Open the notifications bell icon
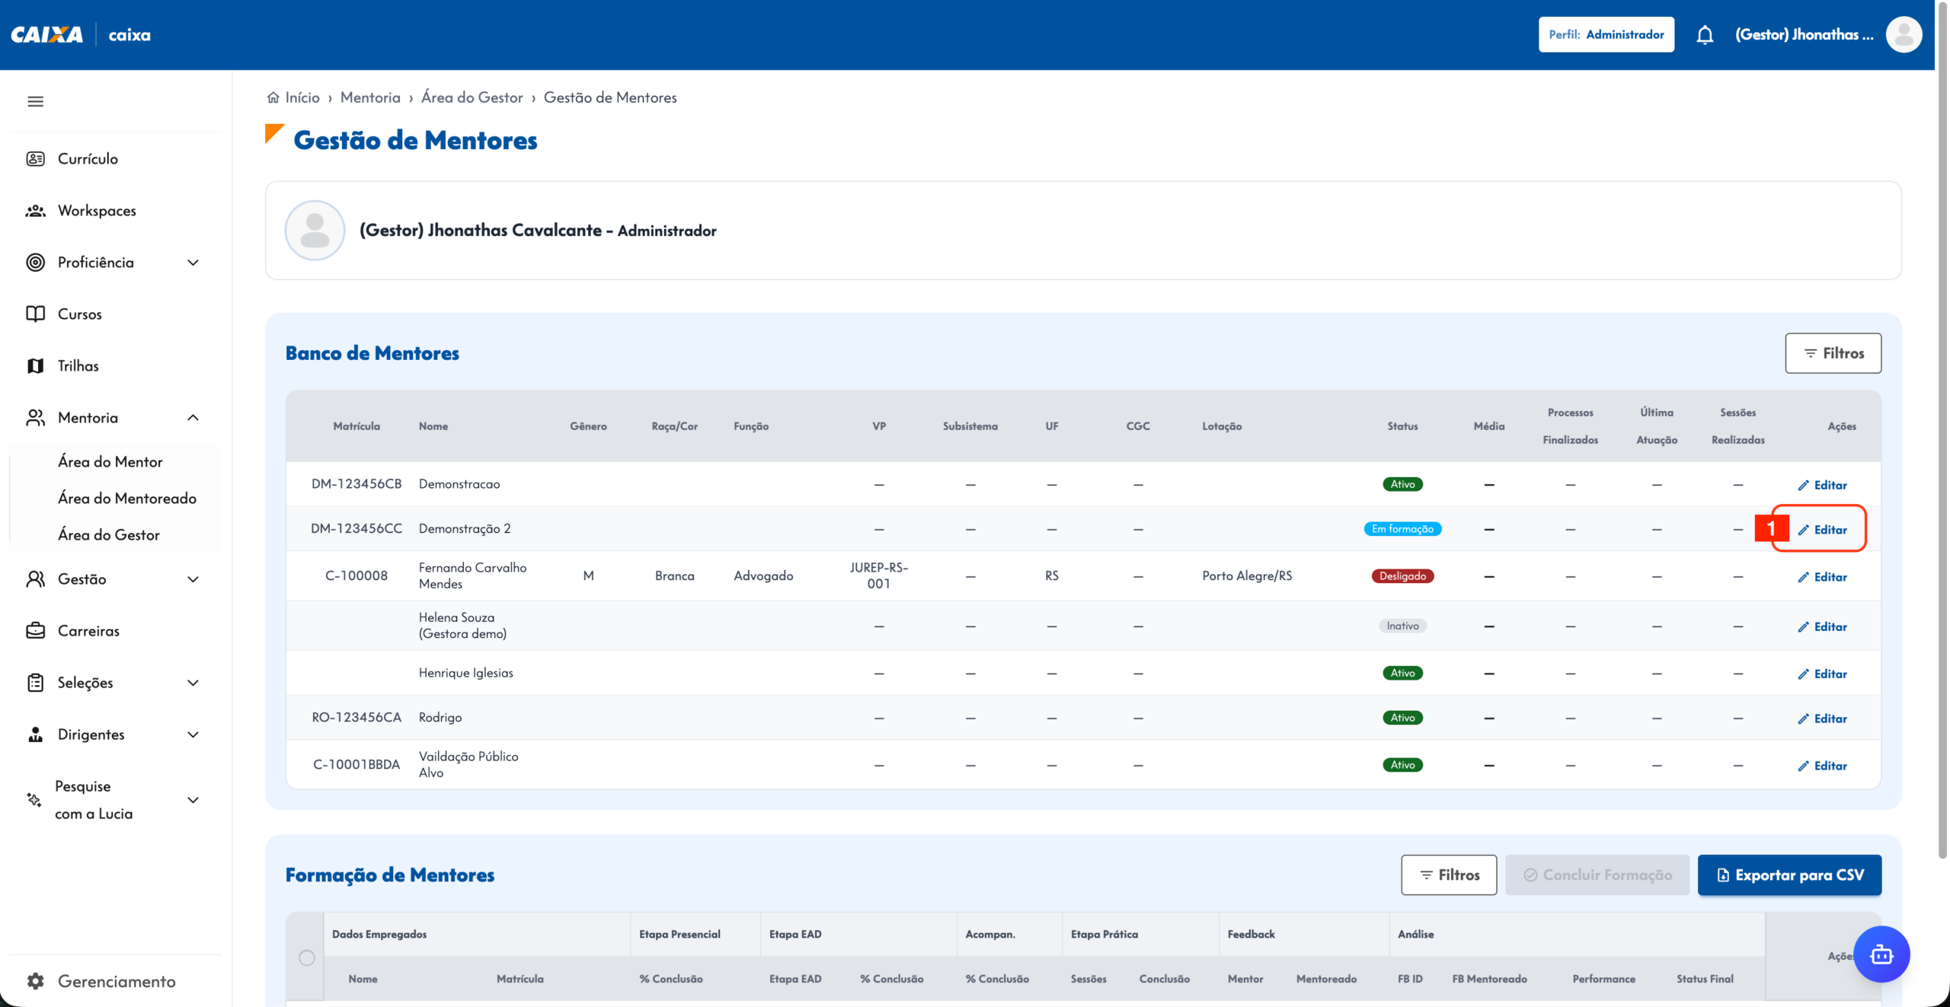Viewport: 1950px width, 1007px height. [1705, 35]
